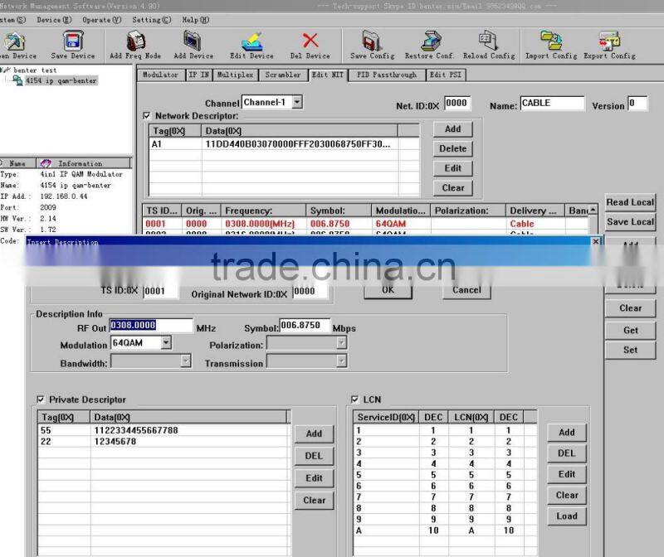The width and height of the screenshot is (664, 557).
Task: Click the Add Freq Node icon
Action: click(135, 41)
